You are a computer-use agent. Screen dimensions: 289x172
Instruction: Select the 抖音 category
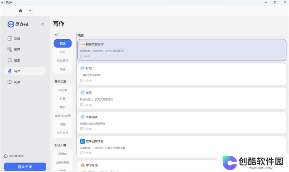click(x=62, y=98)
